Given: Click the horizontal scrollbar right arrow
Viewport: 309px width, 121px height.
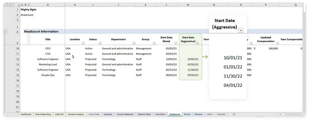Looking at the screenshot, I should click(x=301, y=114).
